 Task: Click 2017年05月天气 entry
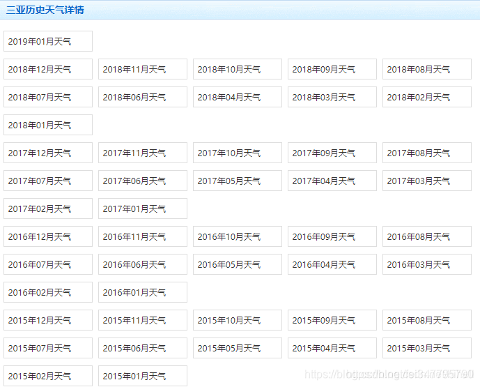(238, 181)
